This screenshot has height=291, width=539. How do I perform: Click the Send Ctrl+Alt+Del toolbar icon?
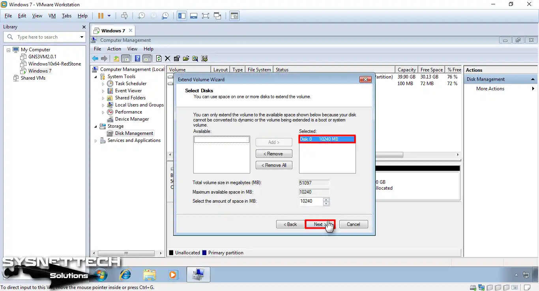coord(124,16)
